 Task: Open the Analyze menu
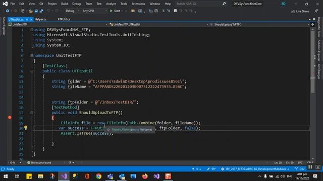point(111,4)
